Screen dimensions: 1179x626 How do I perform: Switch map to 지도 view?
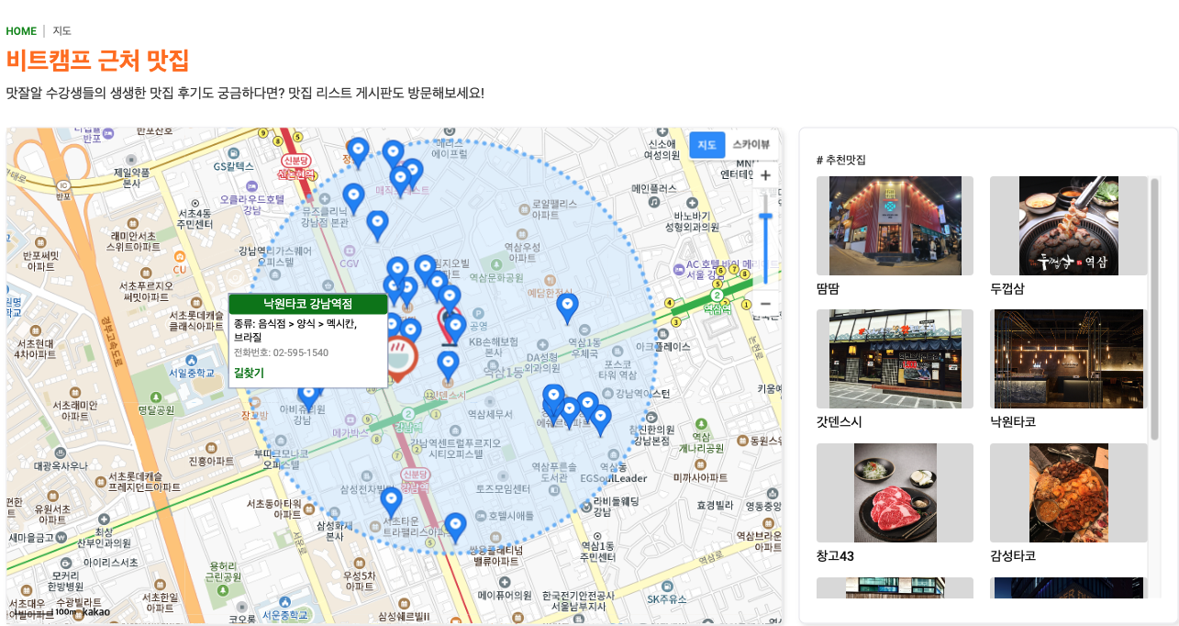pyautogui.click(x=707, y=145)
